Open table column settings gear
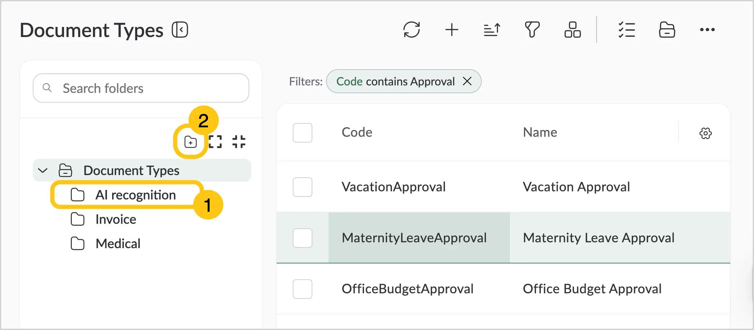Viewport: 754px width, 330px height. click(x=706, y=133)
